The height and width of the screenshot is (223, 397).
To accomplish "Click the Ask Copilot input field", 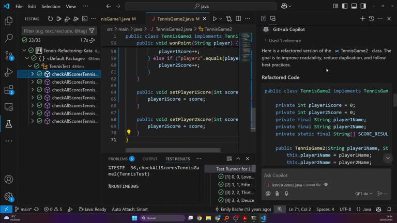I will click(326, 175).
